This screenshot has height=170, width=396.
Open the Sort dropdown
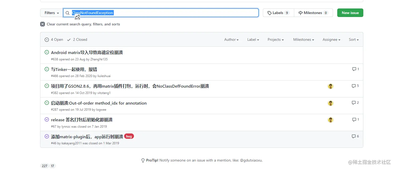point(354,39)
